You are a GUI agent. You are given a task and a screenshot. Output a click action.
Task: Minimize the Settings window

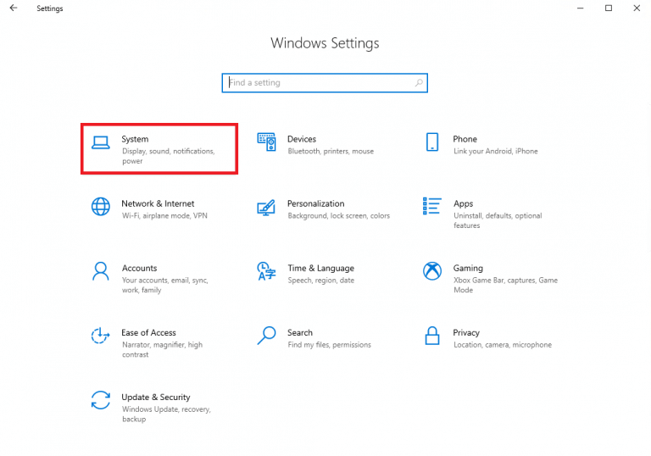[581, 8]
